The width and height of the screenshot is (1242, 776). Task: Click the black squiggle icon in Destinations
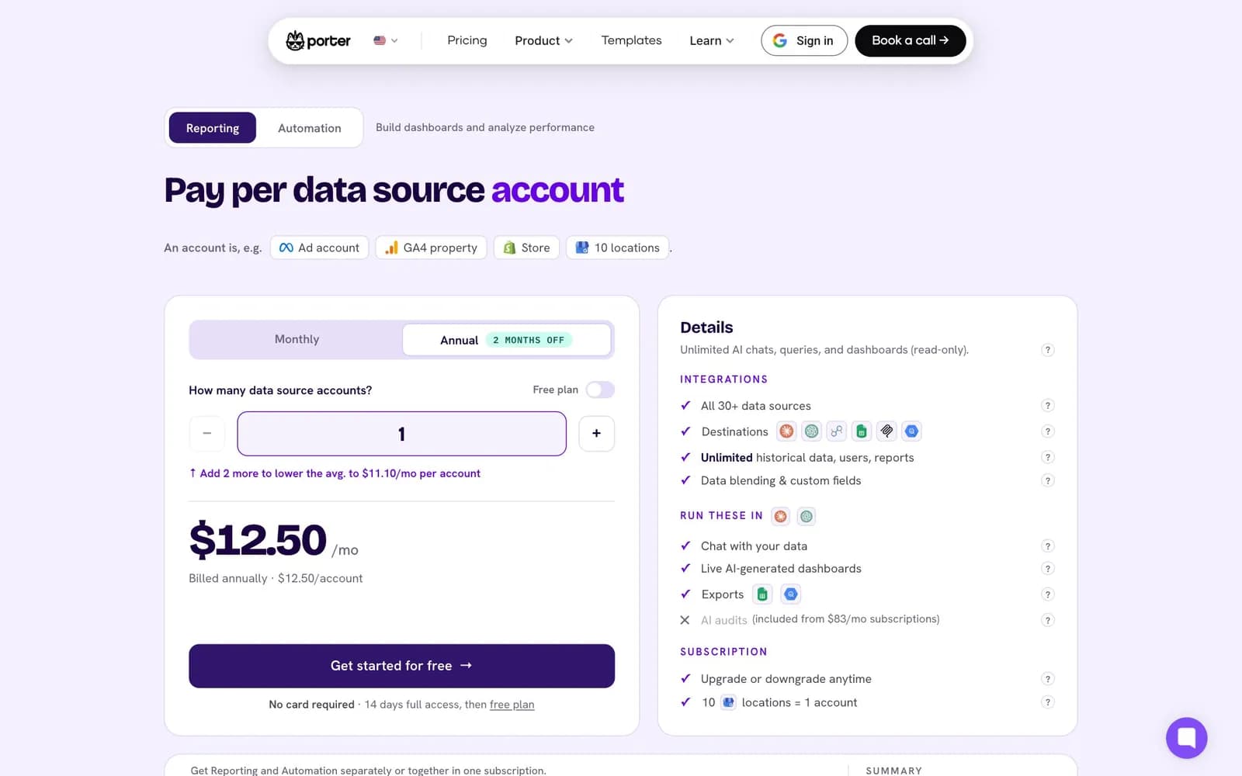(886, 431)
